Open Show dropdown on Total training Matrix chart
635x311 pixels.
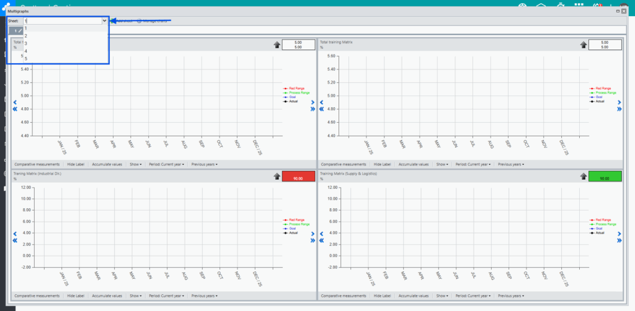point(442,165)
